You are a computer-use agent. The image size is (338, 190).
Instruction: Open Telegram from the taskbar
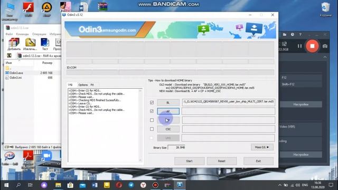pos(131,185)
